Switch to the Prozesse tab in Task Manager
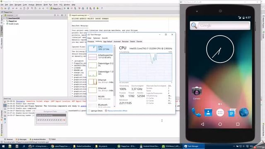Screen dimensions: 265x149 pyautogui.click(x=91, y=41)
